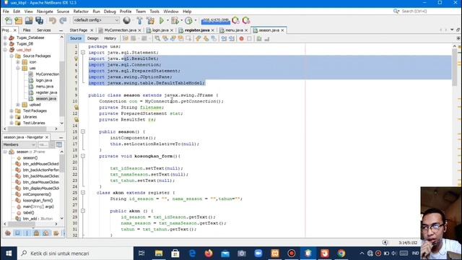
Task: Close the season.java tab
Action: pos(282,30)
